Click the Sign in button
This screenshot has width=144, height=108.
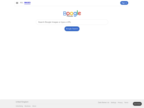click(124, 3)
